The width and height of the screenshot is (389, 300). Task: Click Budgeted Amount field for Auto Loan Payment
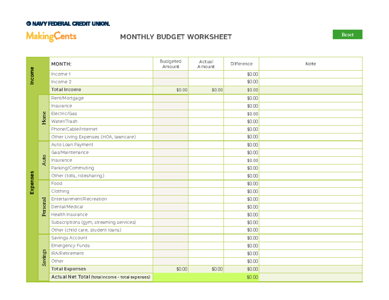pyautogui.click(x=171, y=145)
